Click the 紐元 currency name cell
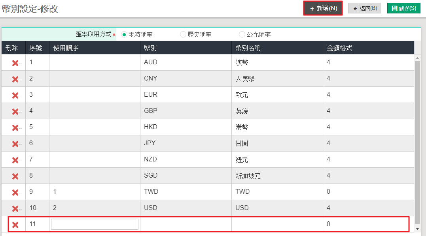Screen dimensions: 426x236 277,159
